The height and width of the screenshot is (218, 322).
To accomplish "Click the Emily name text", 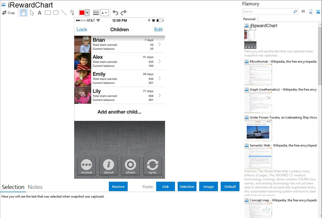I will click(x=99, y=74).
